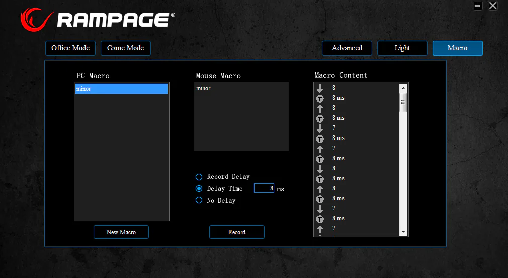Select the first key-up arrow for key 7
Screen dimensions: 508x278
pyautogui.click(x=320, y=149)
